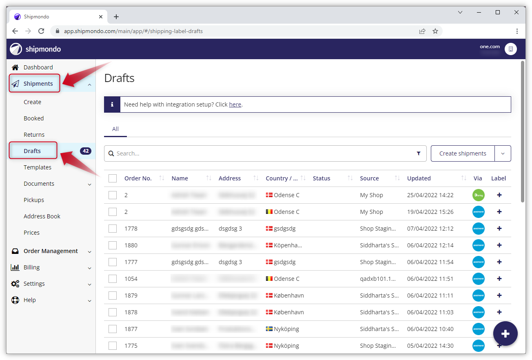Viewport: 532px width, 360px height.
Task: Click the green Bring carrier icon
Action: (478, 195)
